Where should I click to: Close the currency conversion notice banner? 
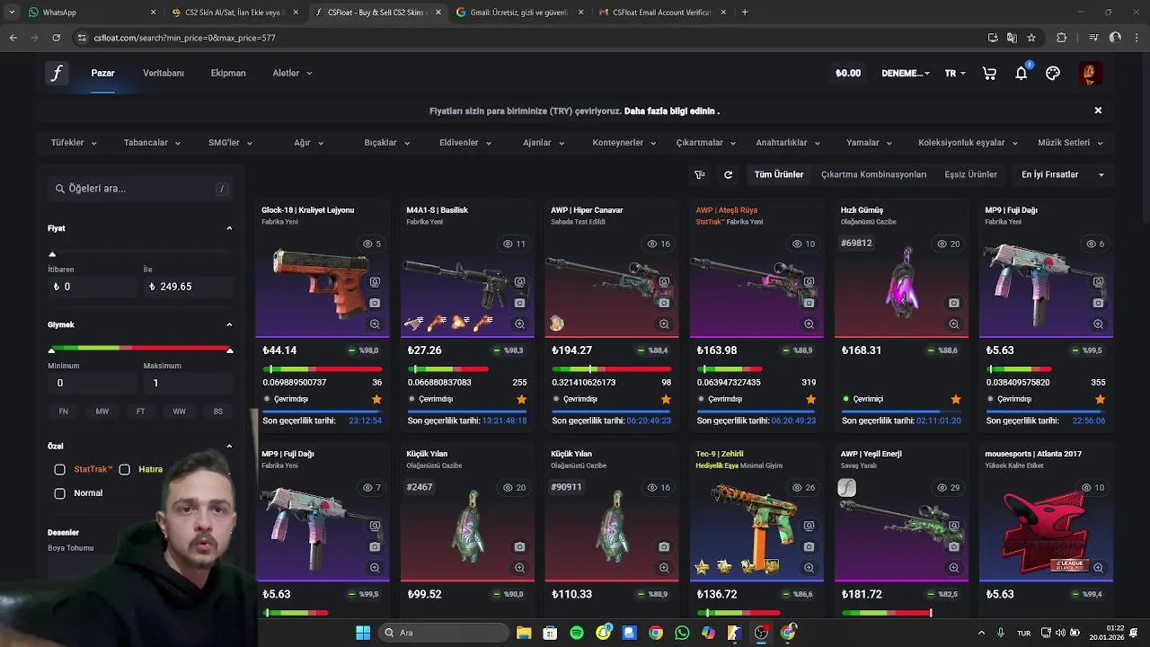(1098, 110)
